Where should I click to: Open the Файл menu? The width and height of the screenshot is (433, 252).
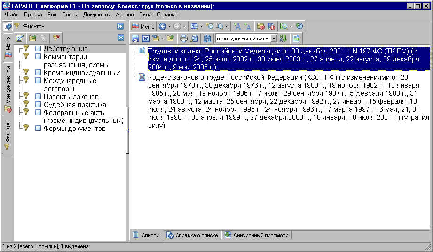[x=12, y=15]
